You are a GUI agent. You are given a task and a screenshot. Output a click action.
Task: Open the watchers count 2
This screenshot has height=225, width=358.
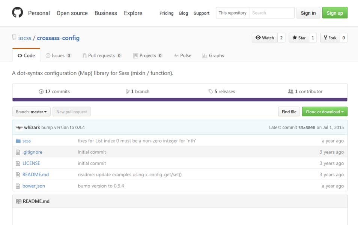(x=281, y=37)
